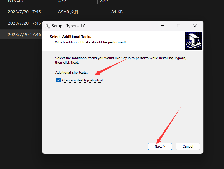This screenshot has width=224, height=169.
Task: Click the Select Additional Tasks heading
Action: (70, 37)
